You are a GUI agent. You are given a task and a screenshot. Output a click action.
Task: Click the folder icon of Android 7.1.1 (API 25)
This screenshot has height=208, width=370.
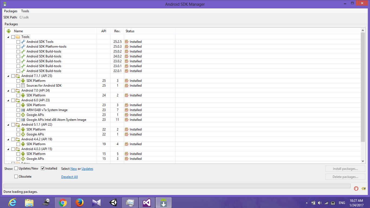click(18, 76)
